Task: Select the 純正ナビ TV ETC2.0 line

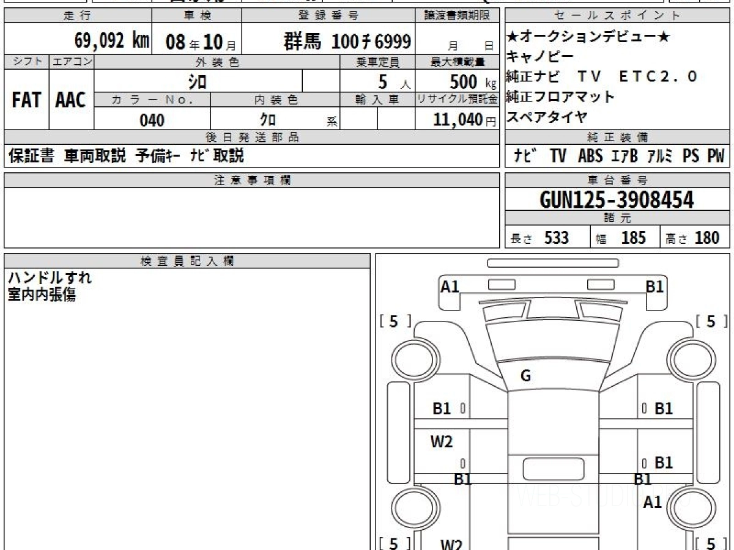Action: click(x=602, y=76)
